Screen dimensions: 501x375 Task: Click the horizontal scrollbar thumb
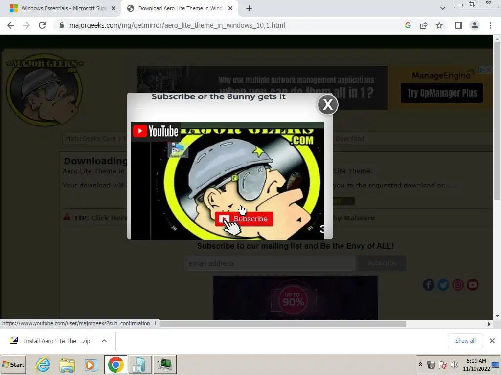pos(283,324)
